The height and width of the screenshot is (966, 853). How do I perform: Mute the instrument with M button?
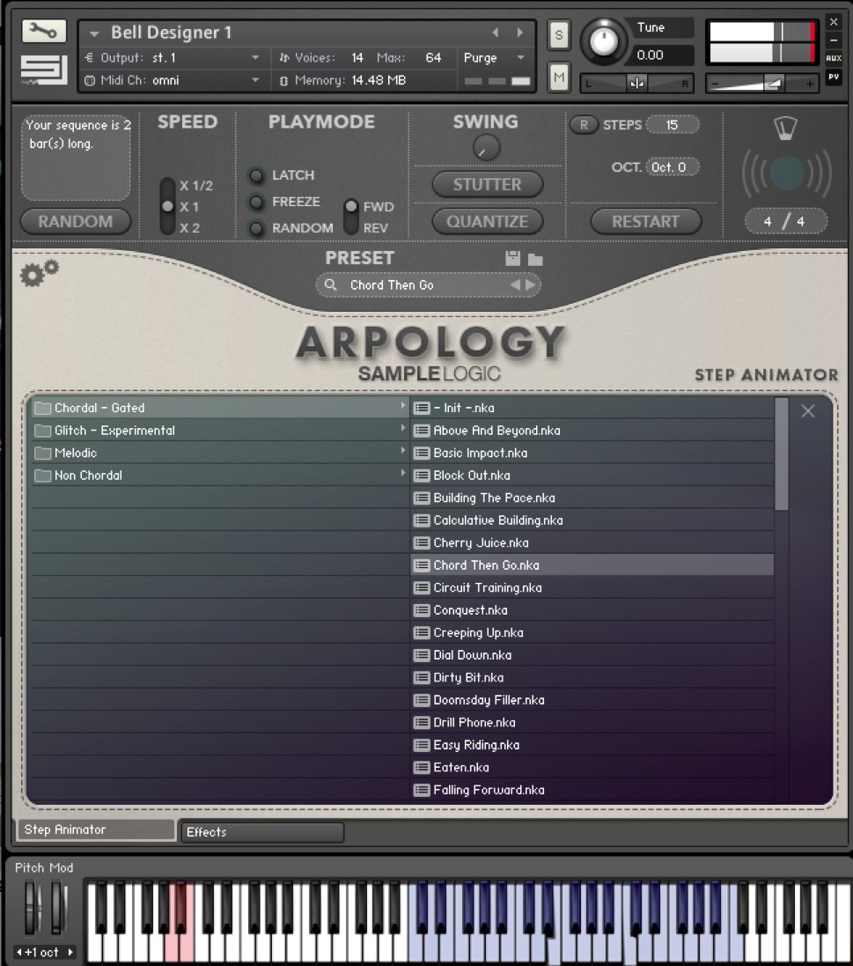558,77
